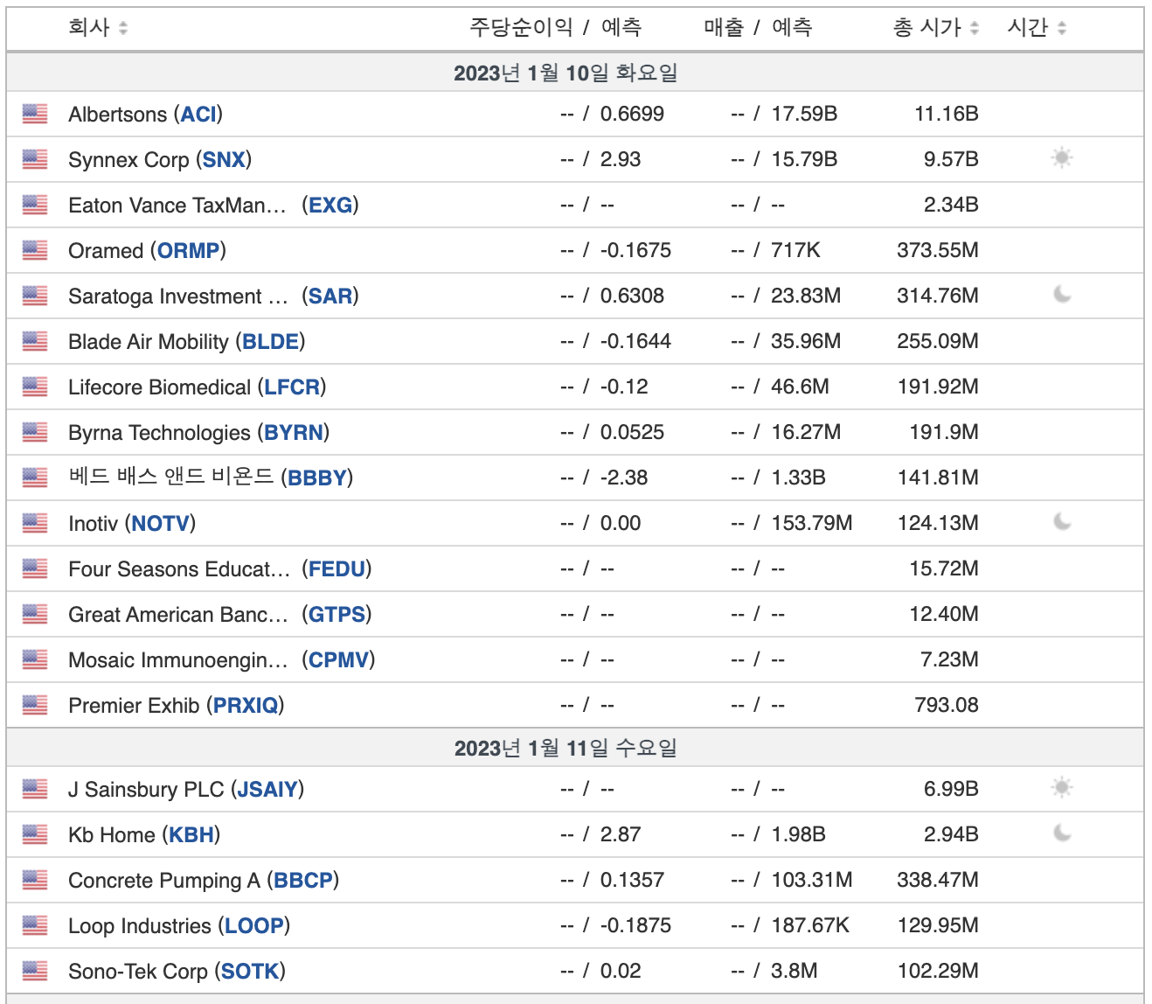Click the flag icon beside Saratoga Investment

point(35,296)
